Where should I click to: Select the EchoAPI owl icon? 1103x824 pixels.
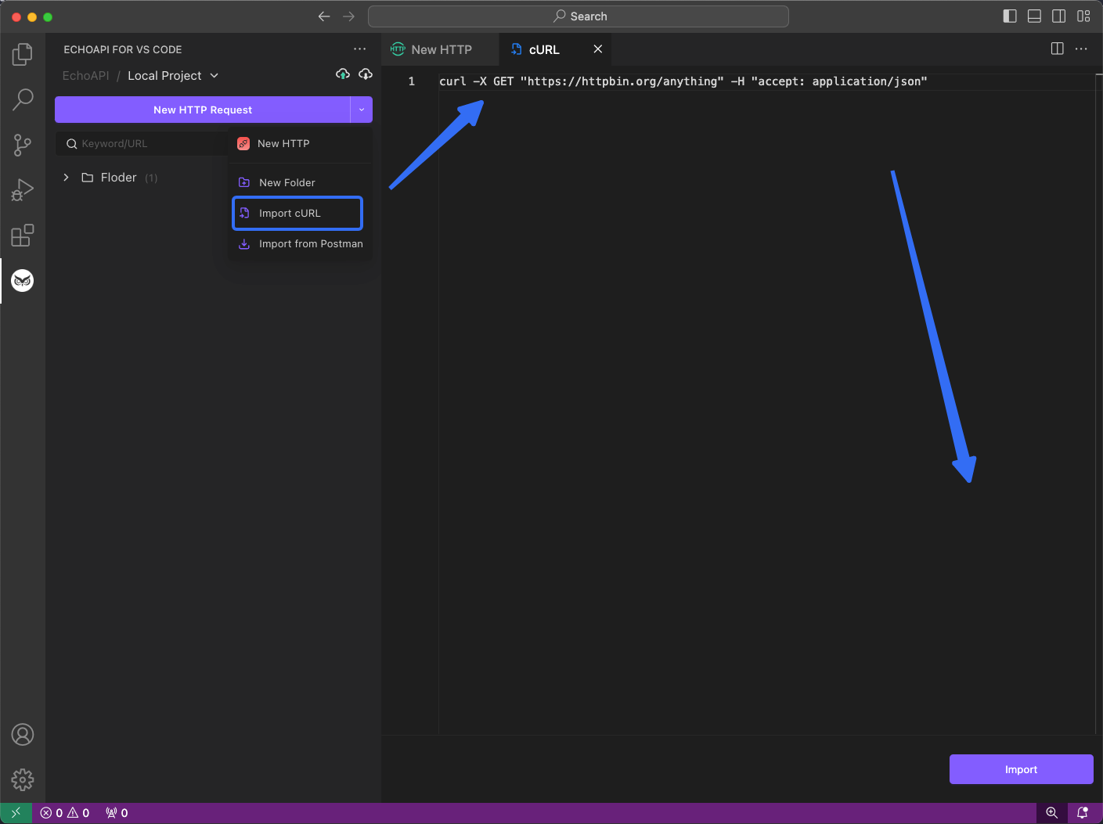coord(23,281)
